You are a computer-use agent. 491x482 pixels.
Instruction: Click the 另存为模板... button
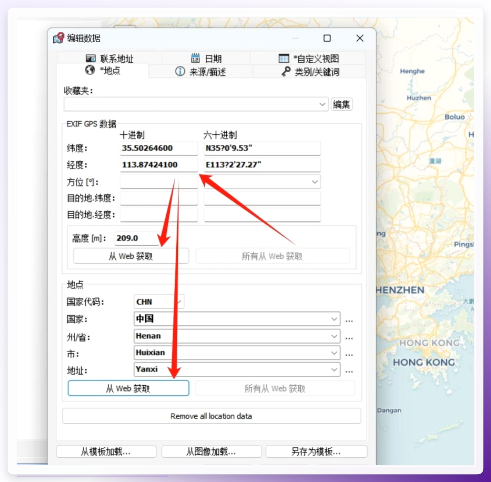[x=316, y=451]
